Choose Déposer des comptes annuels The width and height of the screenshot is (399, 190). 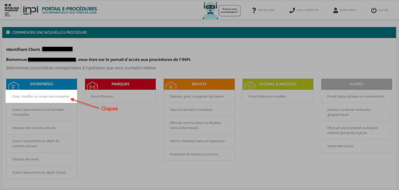(x=41, y=128)
